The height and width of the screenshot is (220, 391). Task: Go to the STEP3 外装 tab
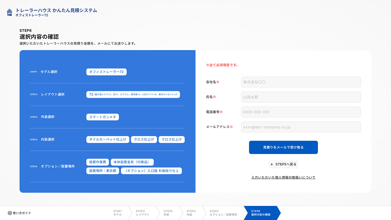pyautogui.click(x=168, y=213)
